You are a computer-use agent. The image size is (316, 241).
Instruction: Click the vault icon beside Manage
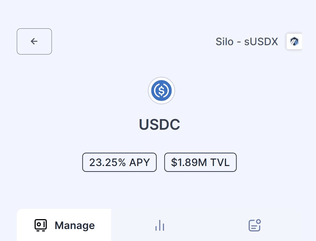point(40,225)
